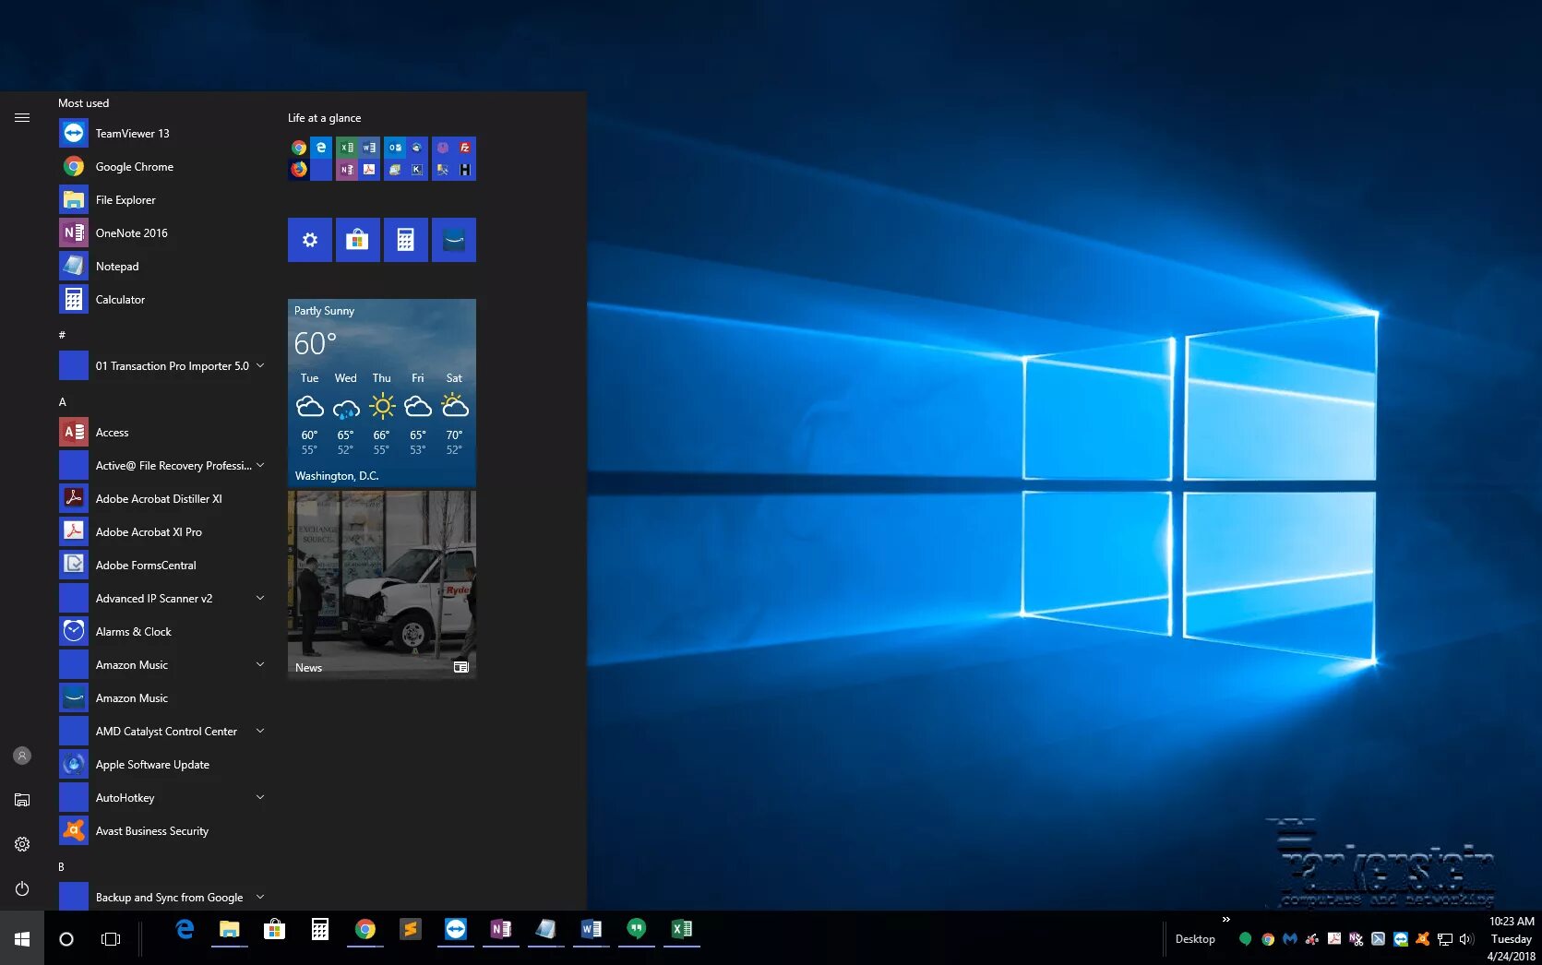Open the clock showing 10:23 AM
1542x965 pixels.
coord(1511,939)
